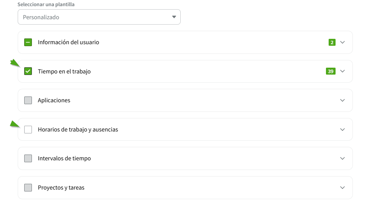Expand the Proyectos y tareas chevron
Image resolution: width=369 pixels, height=208 pixels.
click(x=342, y=188)
